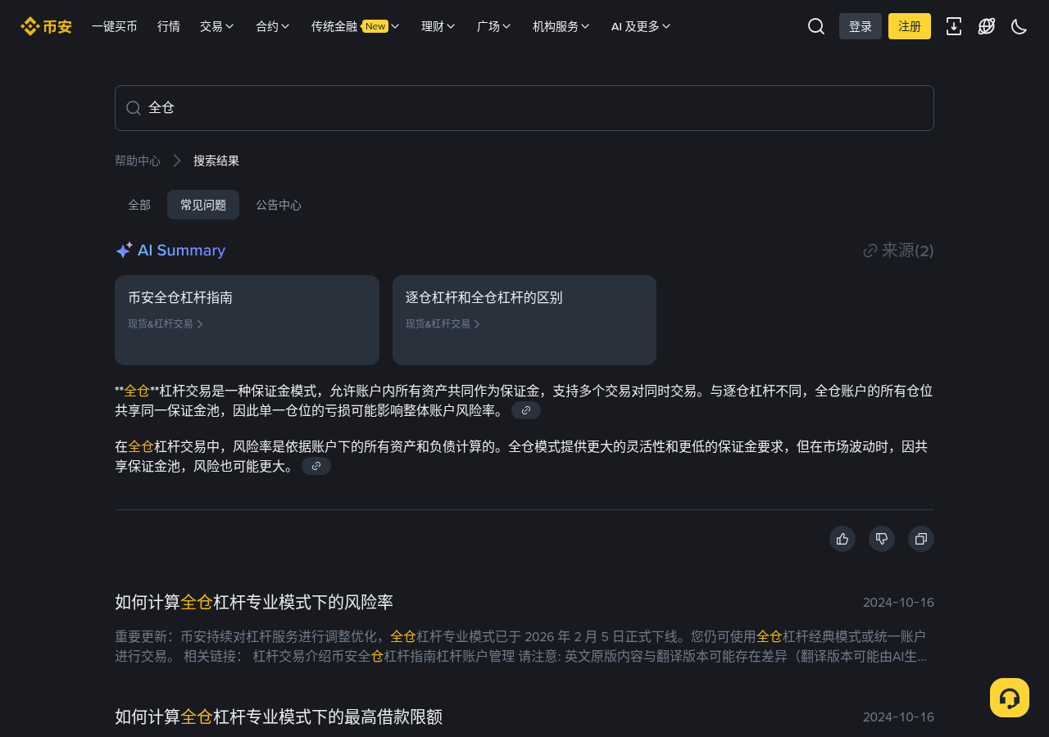Image resolution: width=1049 pixels, height=737 pixels.
Task: Open 行情 in top navigation
Action: point(169,26)
